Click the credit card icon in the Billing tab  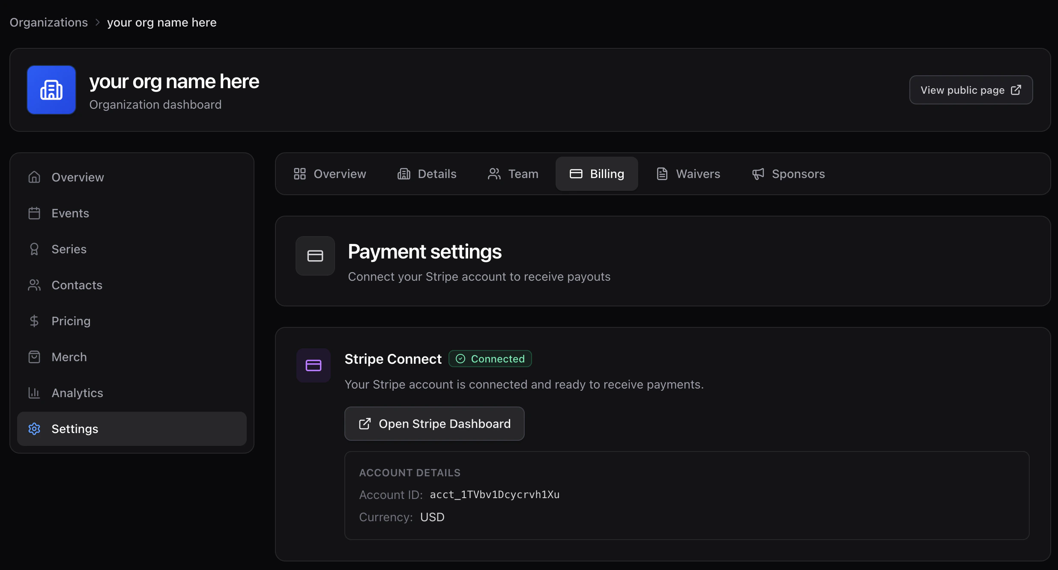click(x=576, y=174)
